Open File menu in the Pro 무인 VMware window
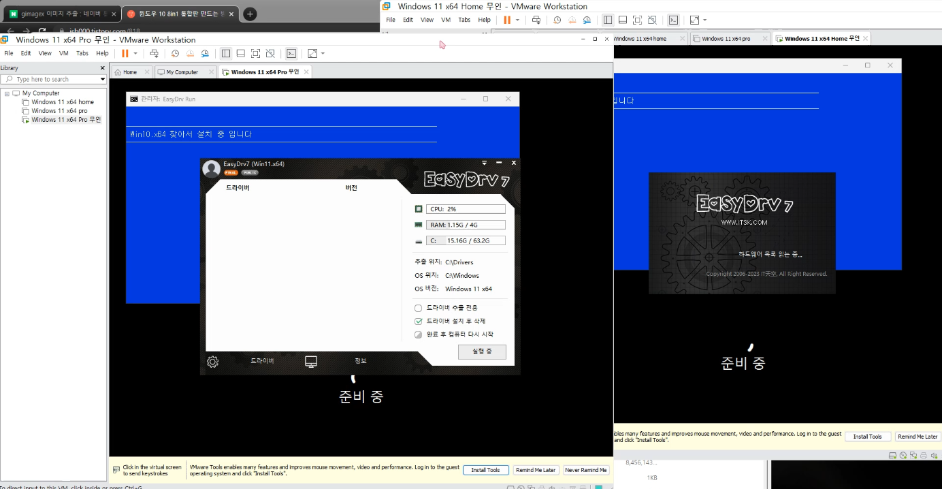The image size is (942, 489). tap(9, 53)
